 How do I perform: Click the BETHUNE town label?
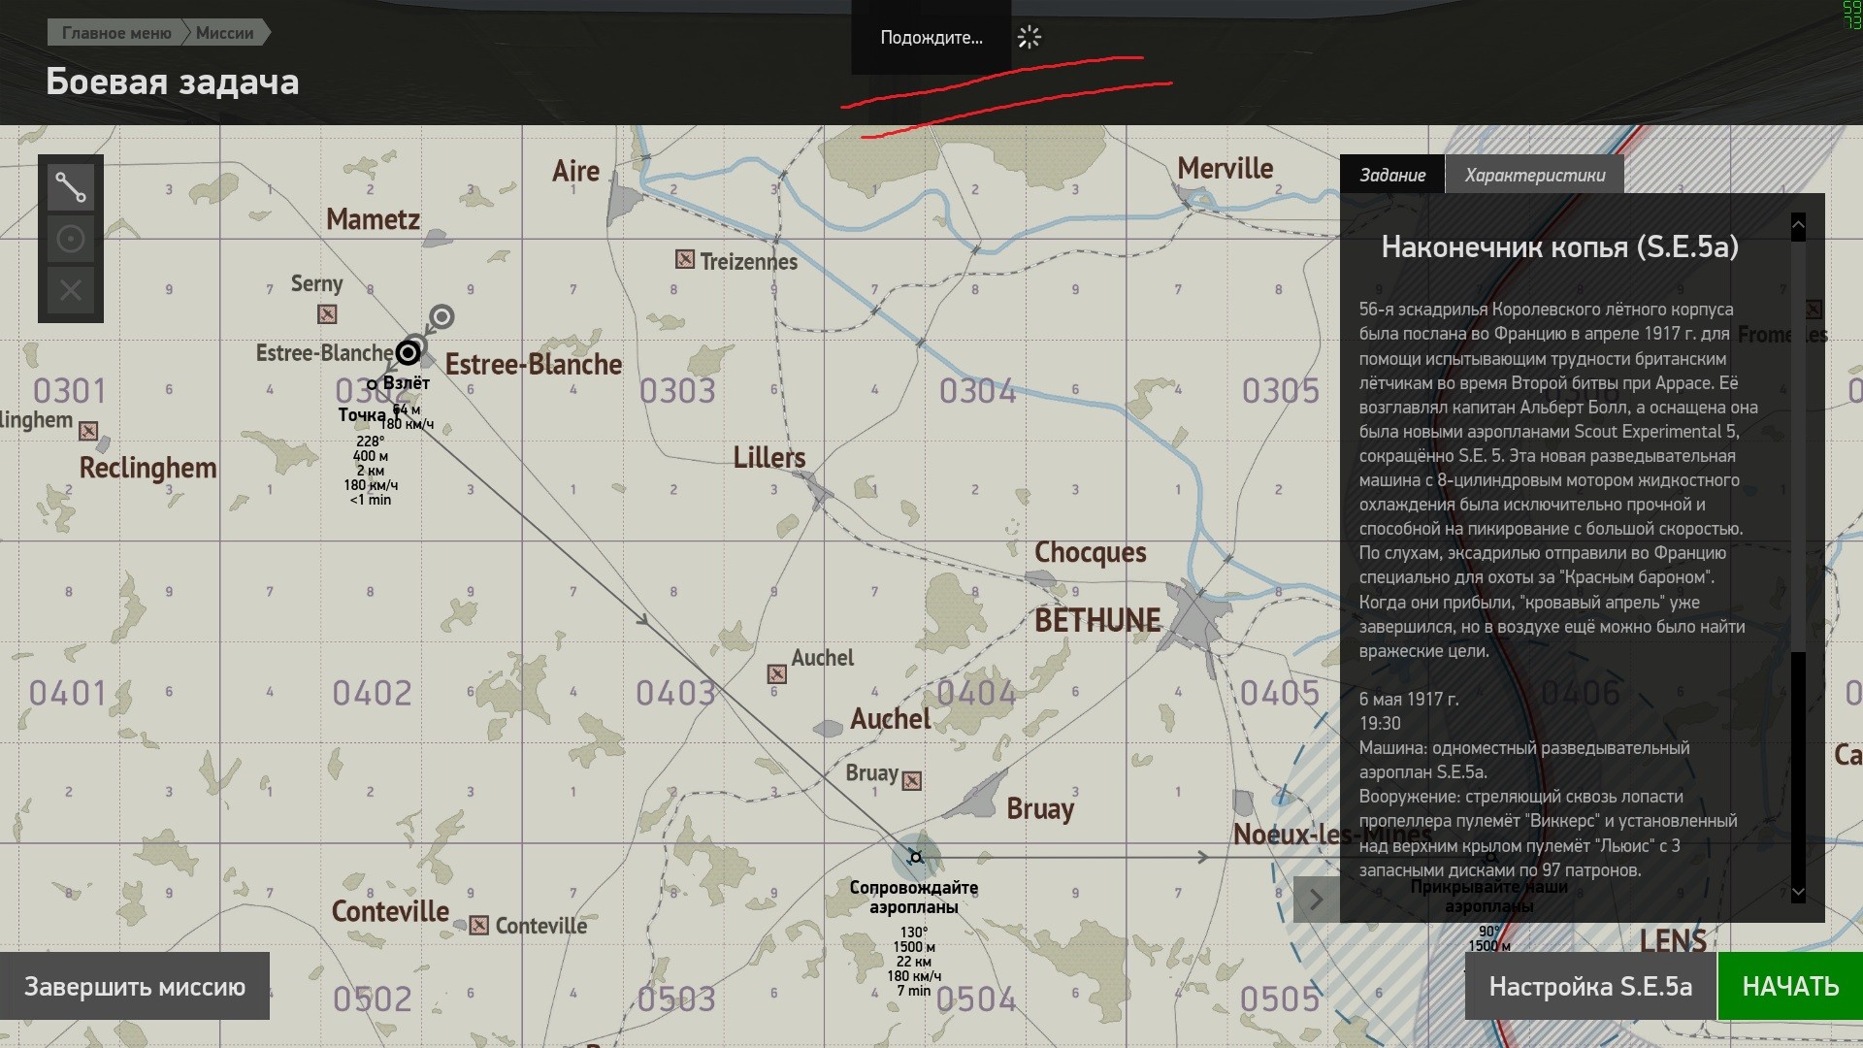pyautogui.click(x=1097, y=620)
